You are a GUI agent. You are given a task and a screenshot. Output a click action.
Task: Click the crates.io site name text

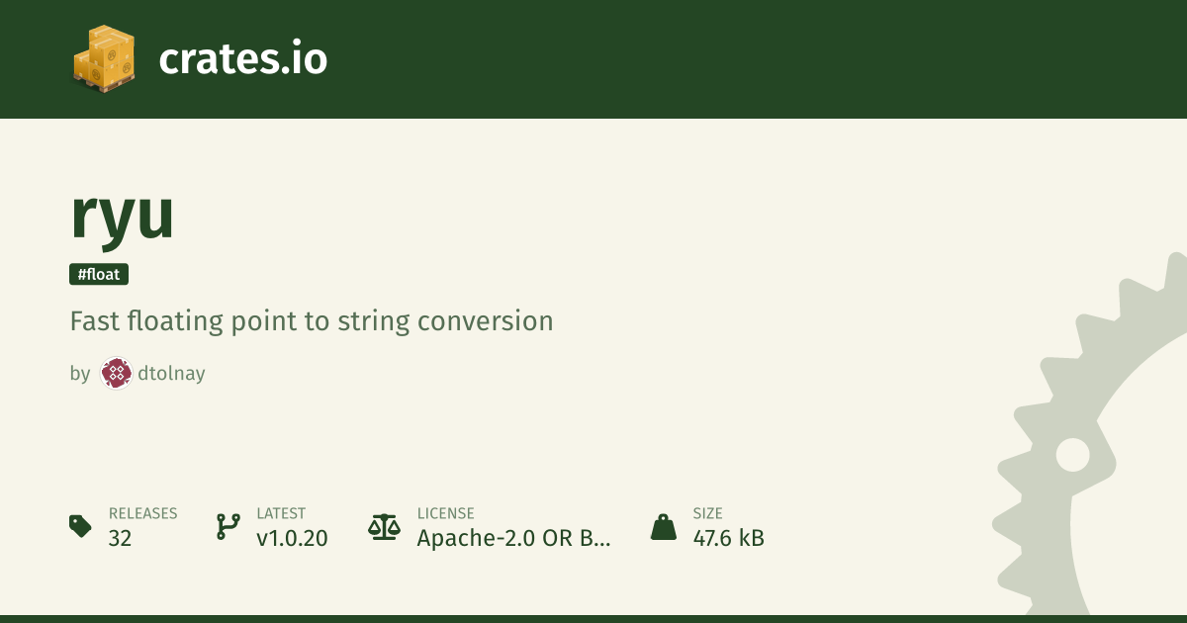[x=242, y=59]
